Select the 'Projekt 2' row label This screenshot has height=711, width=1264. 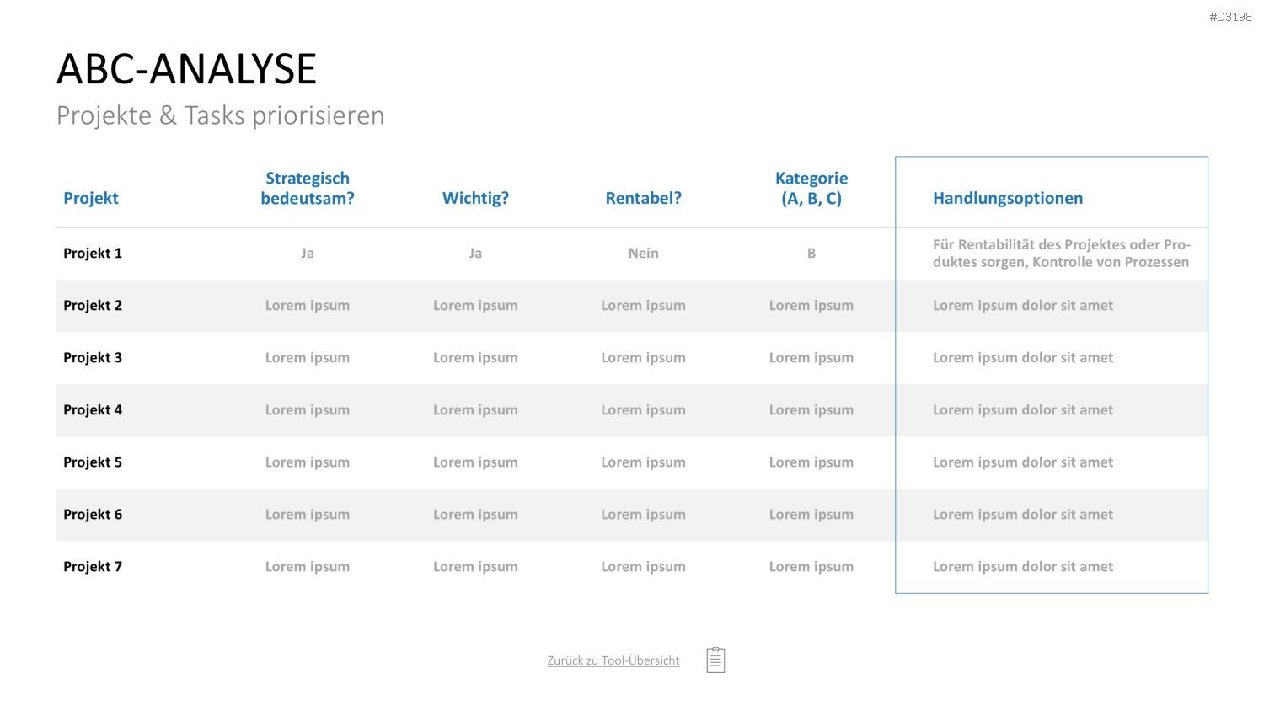tap(93, 305)
